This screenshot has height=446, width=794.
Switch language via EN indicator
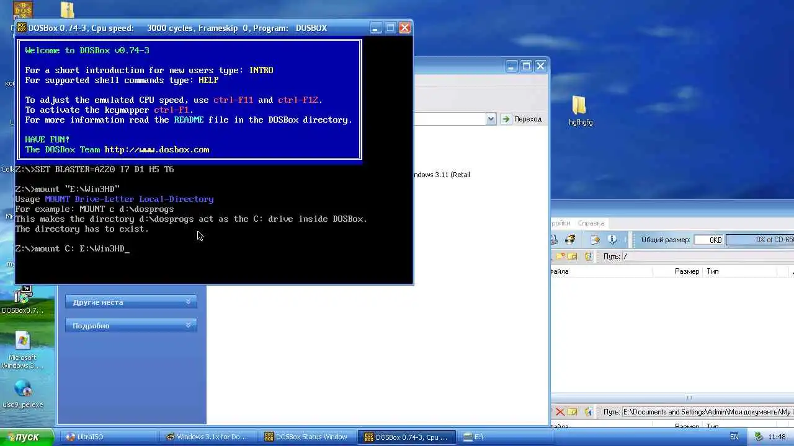click(734, 437)
